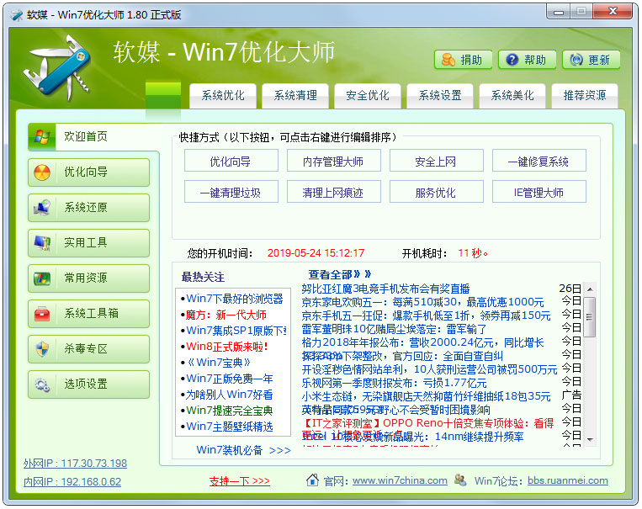
Task: Open the 安全优化 tab
Action: 368,96
